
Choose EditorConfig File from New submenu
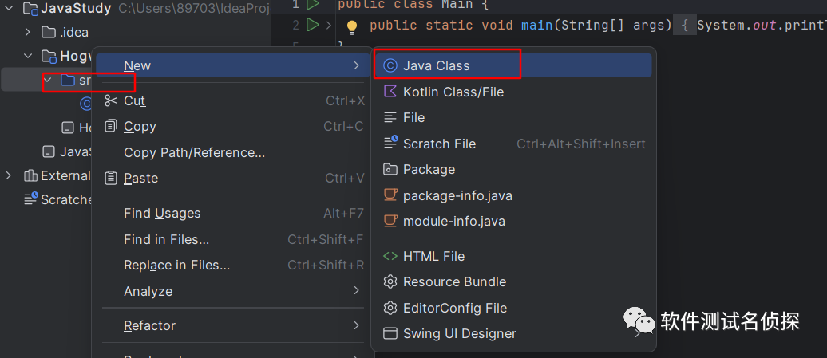455,308
